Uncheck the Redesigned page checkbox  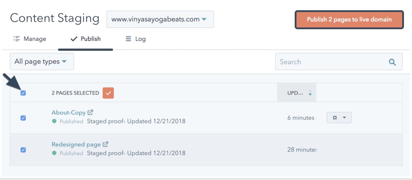pyautogui.click(x=23, y=150)
